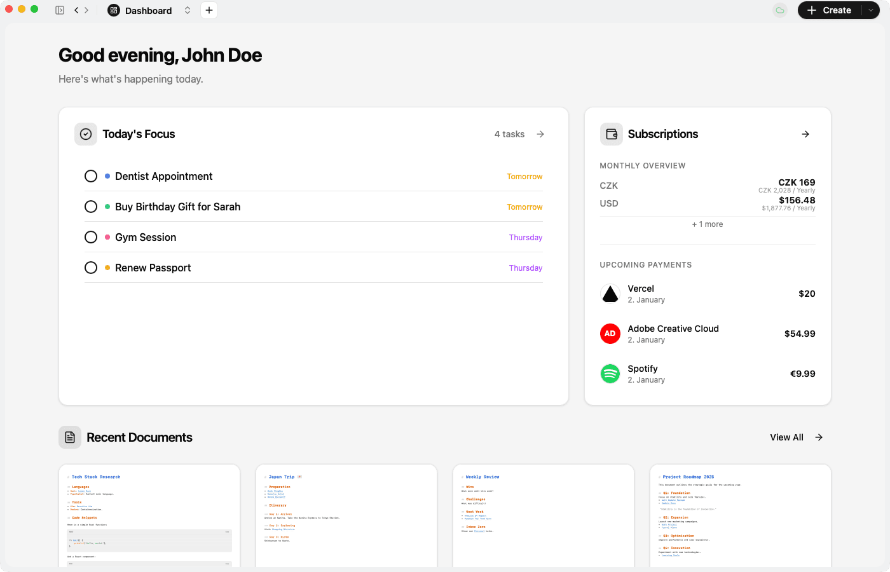Image resolution: width=890 pixels, height=572 pixels.
Task: Click the Recent Documents page icon
Action: click(x=70, y=437)
